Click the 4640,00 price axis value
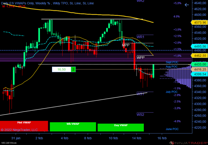Screen dimensions: 208x145 pos(200,3)
